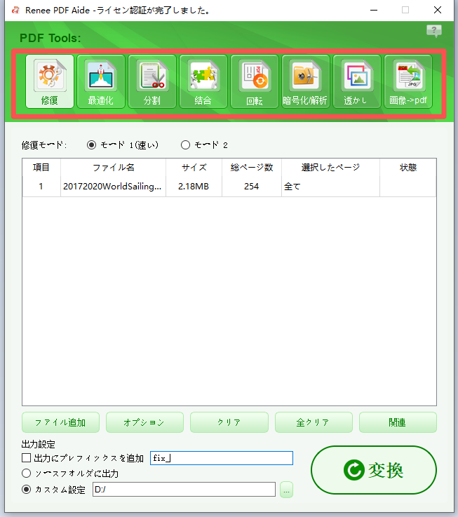Browse output folder with the ... button

click(287, 490)
